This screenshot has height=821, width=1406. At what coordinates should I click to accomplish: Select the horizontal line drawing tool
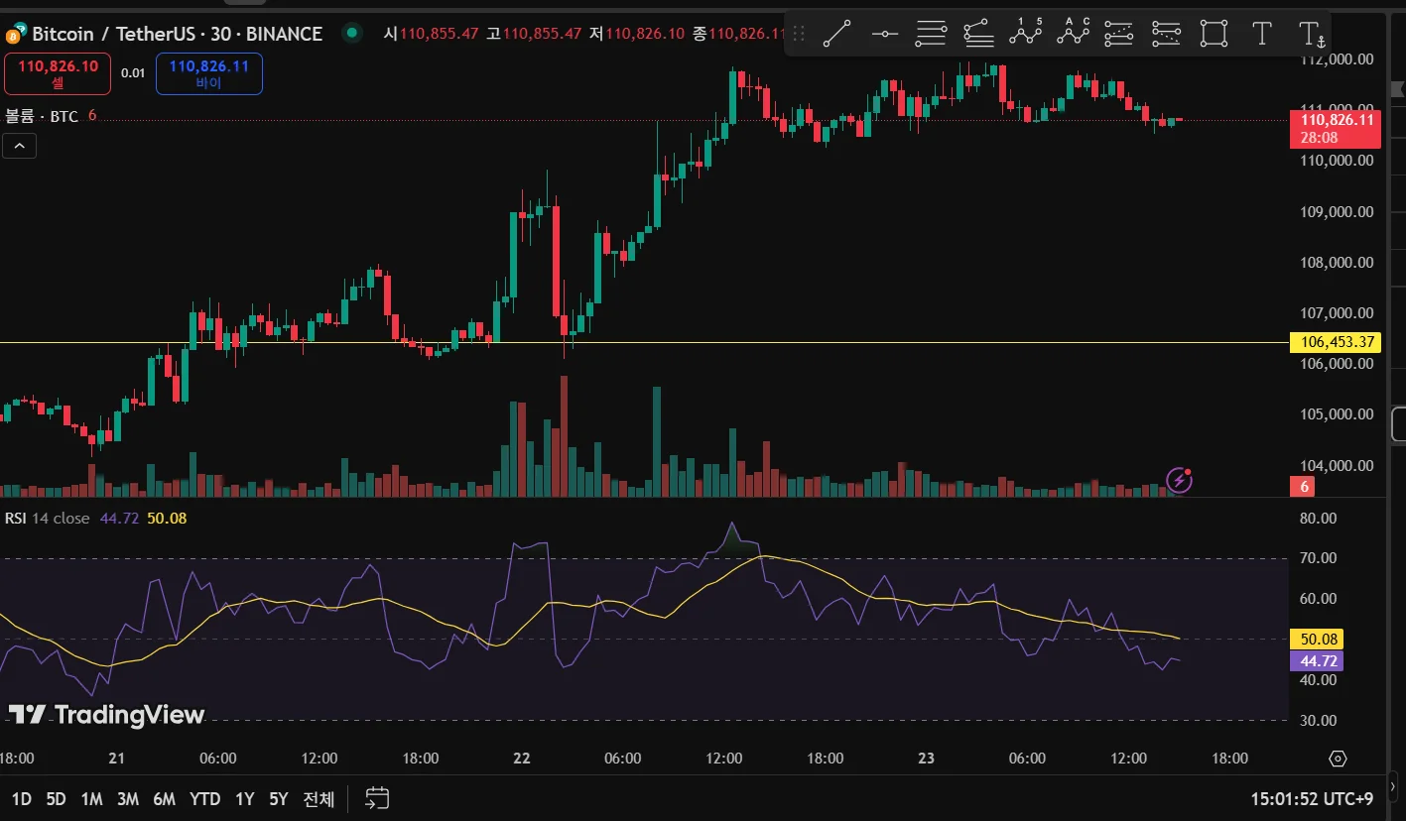[884, 34]
